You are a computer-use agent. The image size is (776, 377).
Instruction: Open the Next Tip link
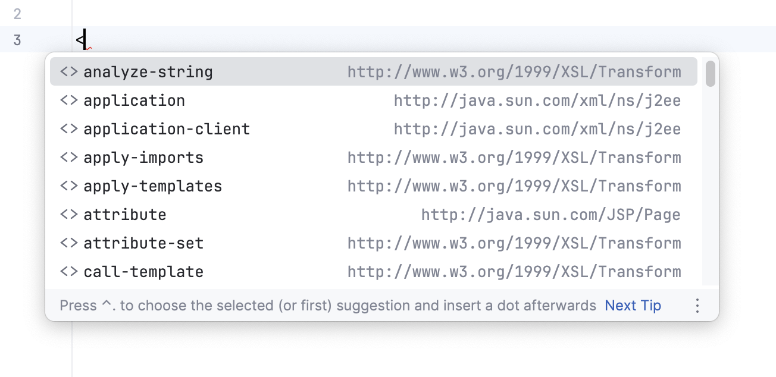(x=633, y=305)
